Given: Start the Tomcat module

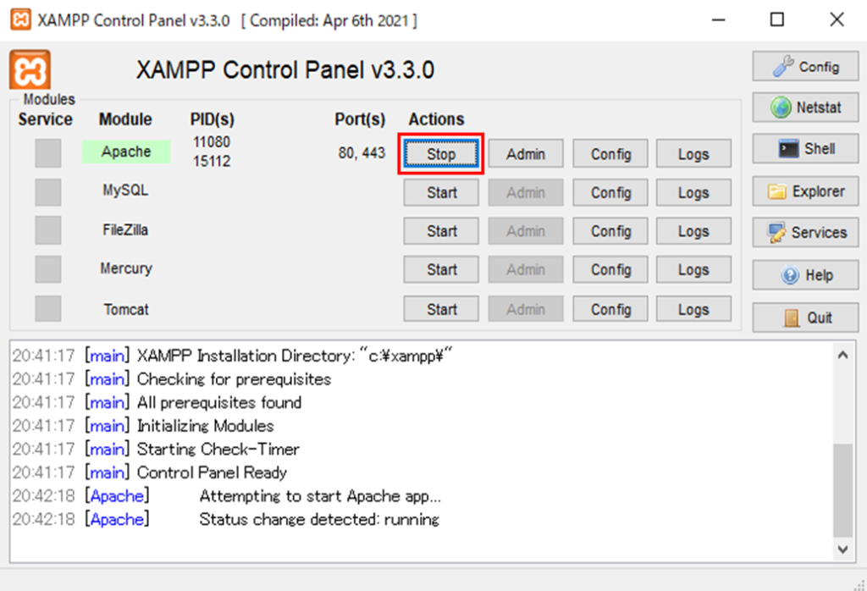Looking at the screenshot, I should click(x=441, y=310).
